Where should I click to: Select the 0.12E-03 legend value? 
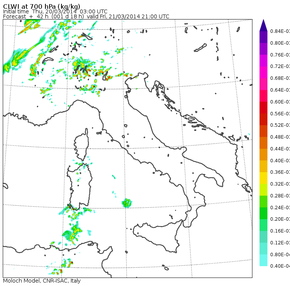click(x=280, y=243)
